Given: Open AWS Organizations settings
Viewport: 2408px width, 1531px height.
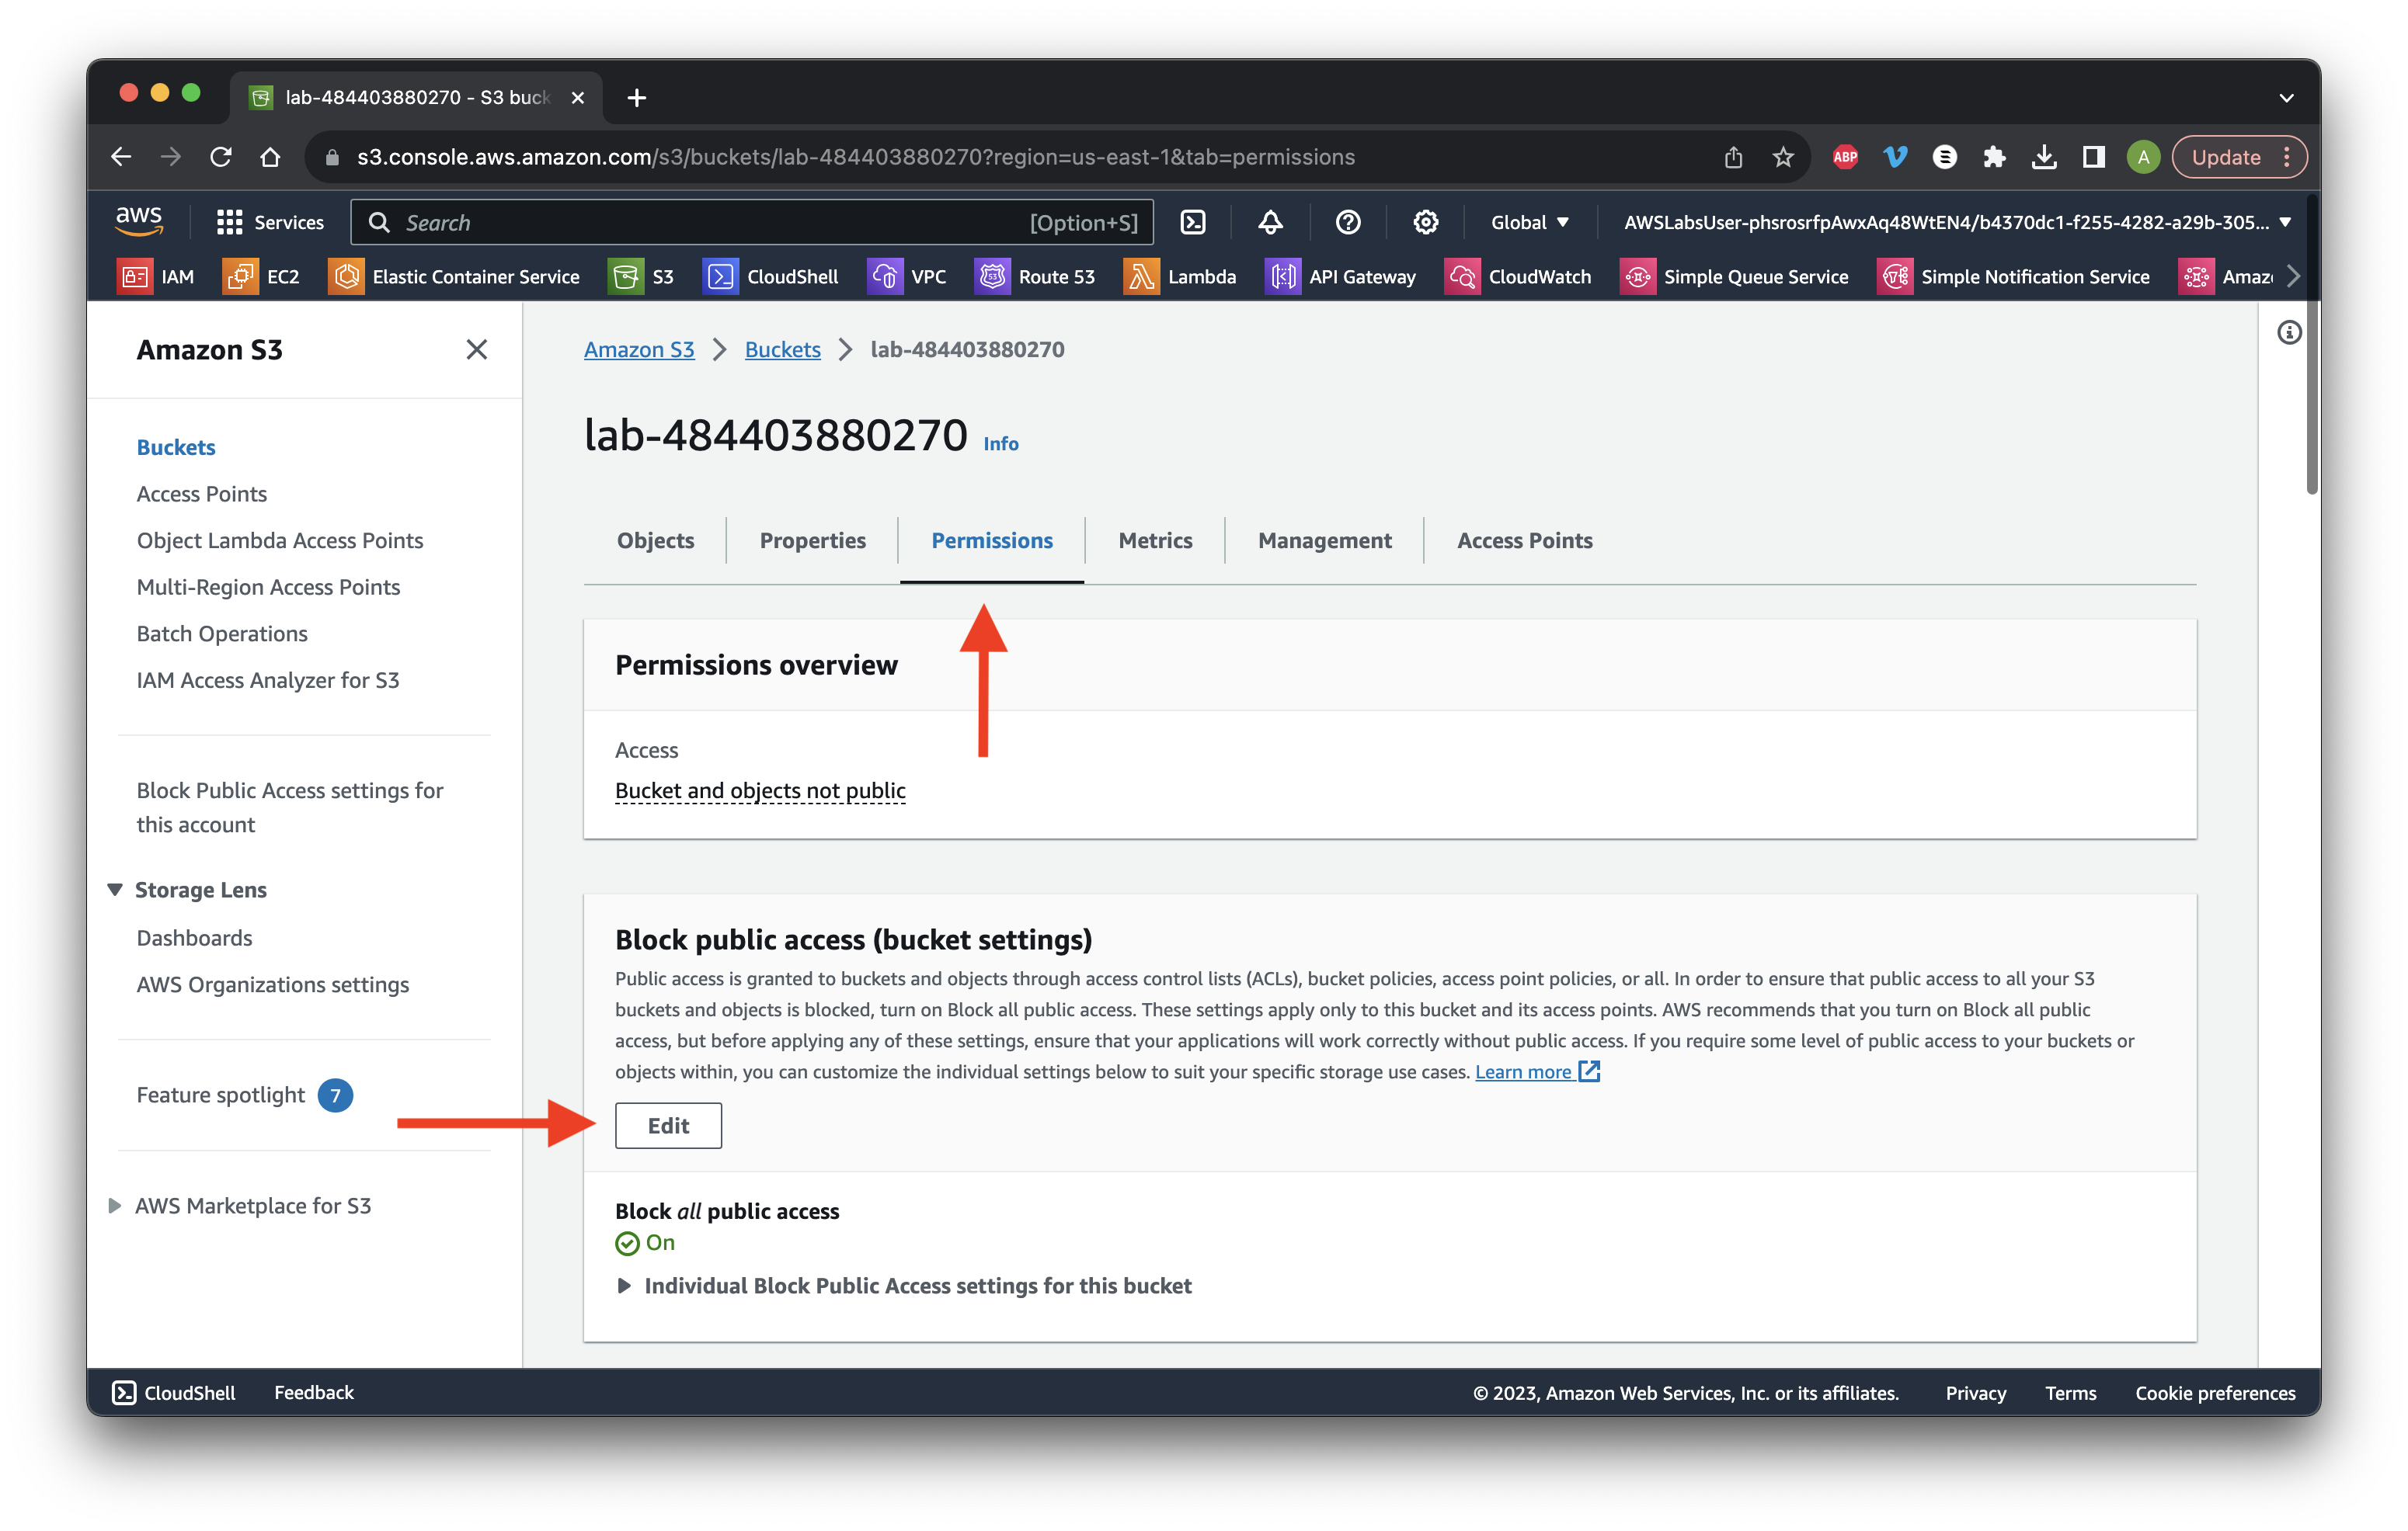Looking at the screenshot, I should [273, 984].
